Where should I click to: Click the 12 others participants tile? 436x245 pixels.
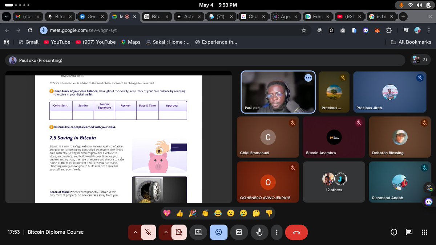334,182
